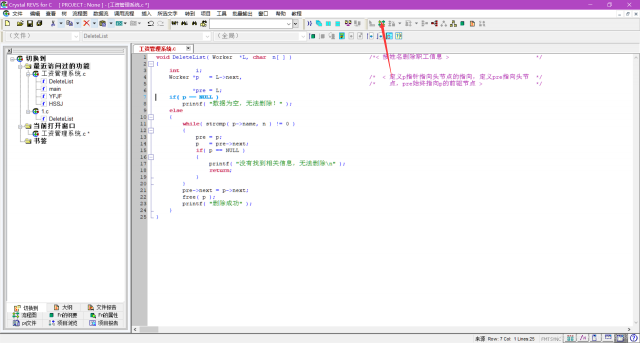Click the green flowchart icon in toolbar

pyautogui.click(x=381, y=23)
